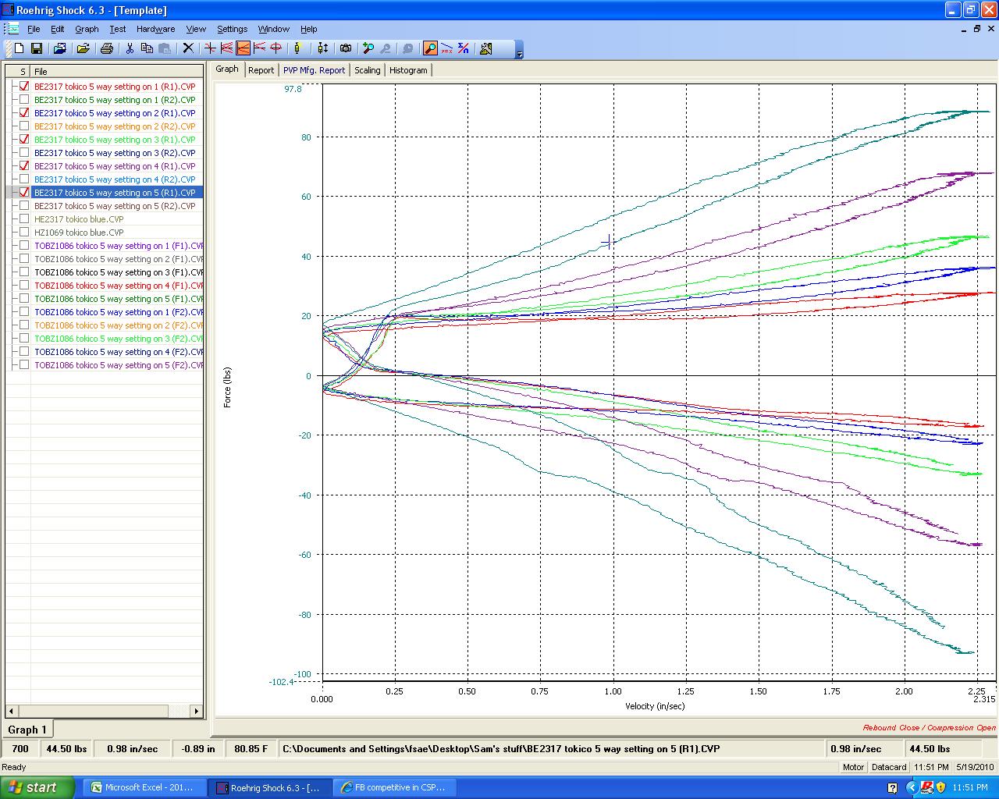
Task: Save using the floppy disk icon
Action: [x=36, y=48]
